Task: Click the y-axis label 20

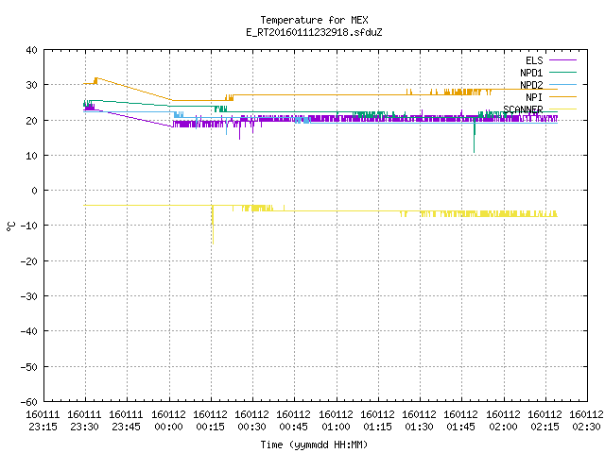Action: pyautogui.click(x=31, y=121)
